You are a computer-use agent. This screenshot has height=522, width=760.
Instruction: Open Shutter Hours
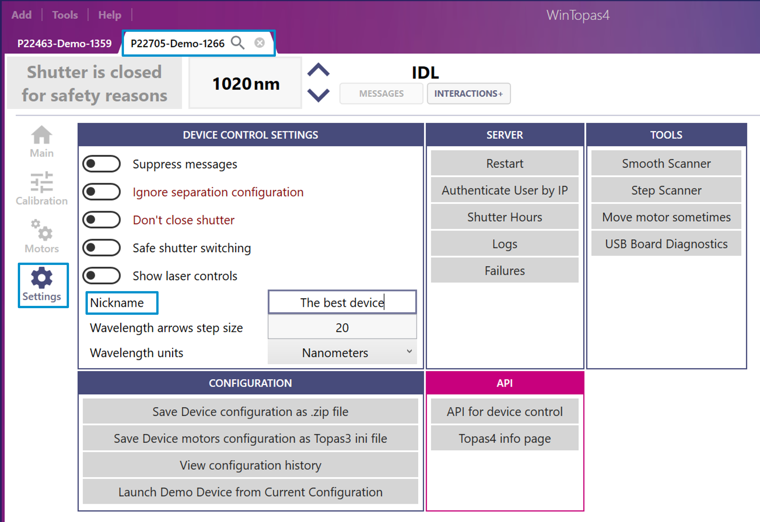tap(504, 217)
